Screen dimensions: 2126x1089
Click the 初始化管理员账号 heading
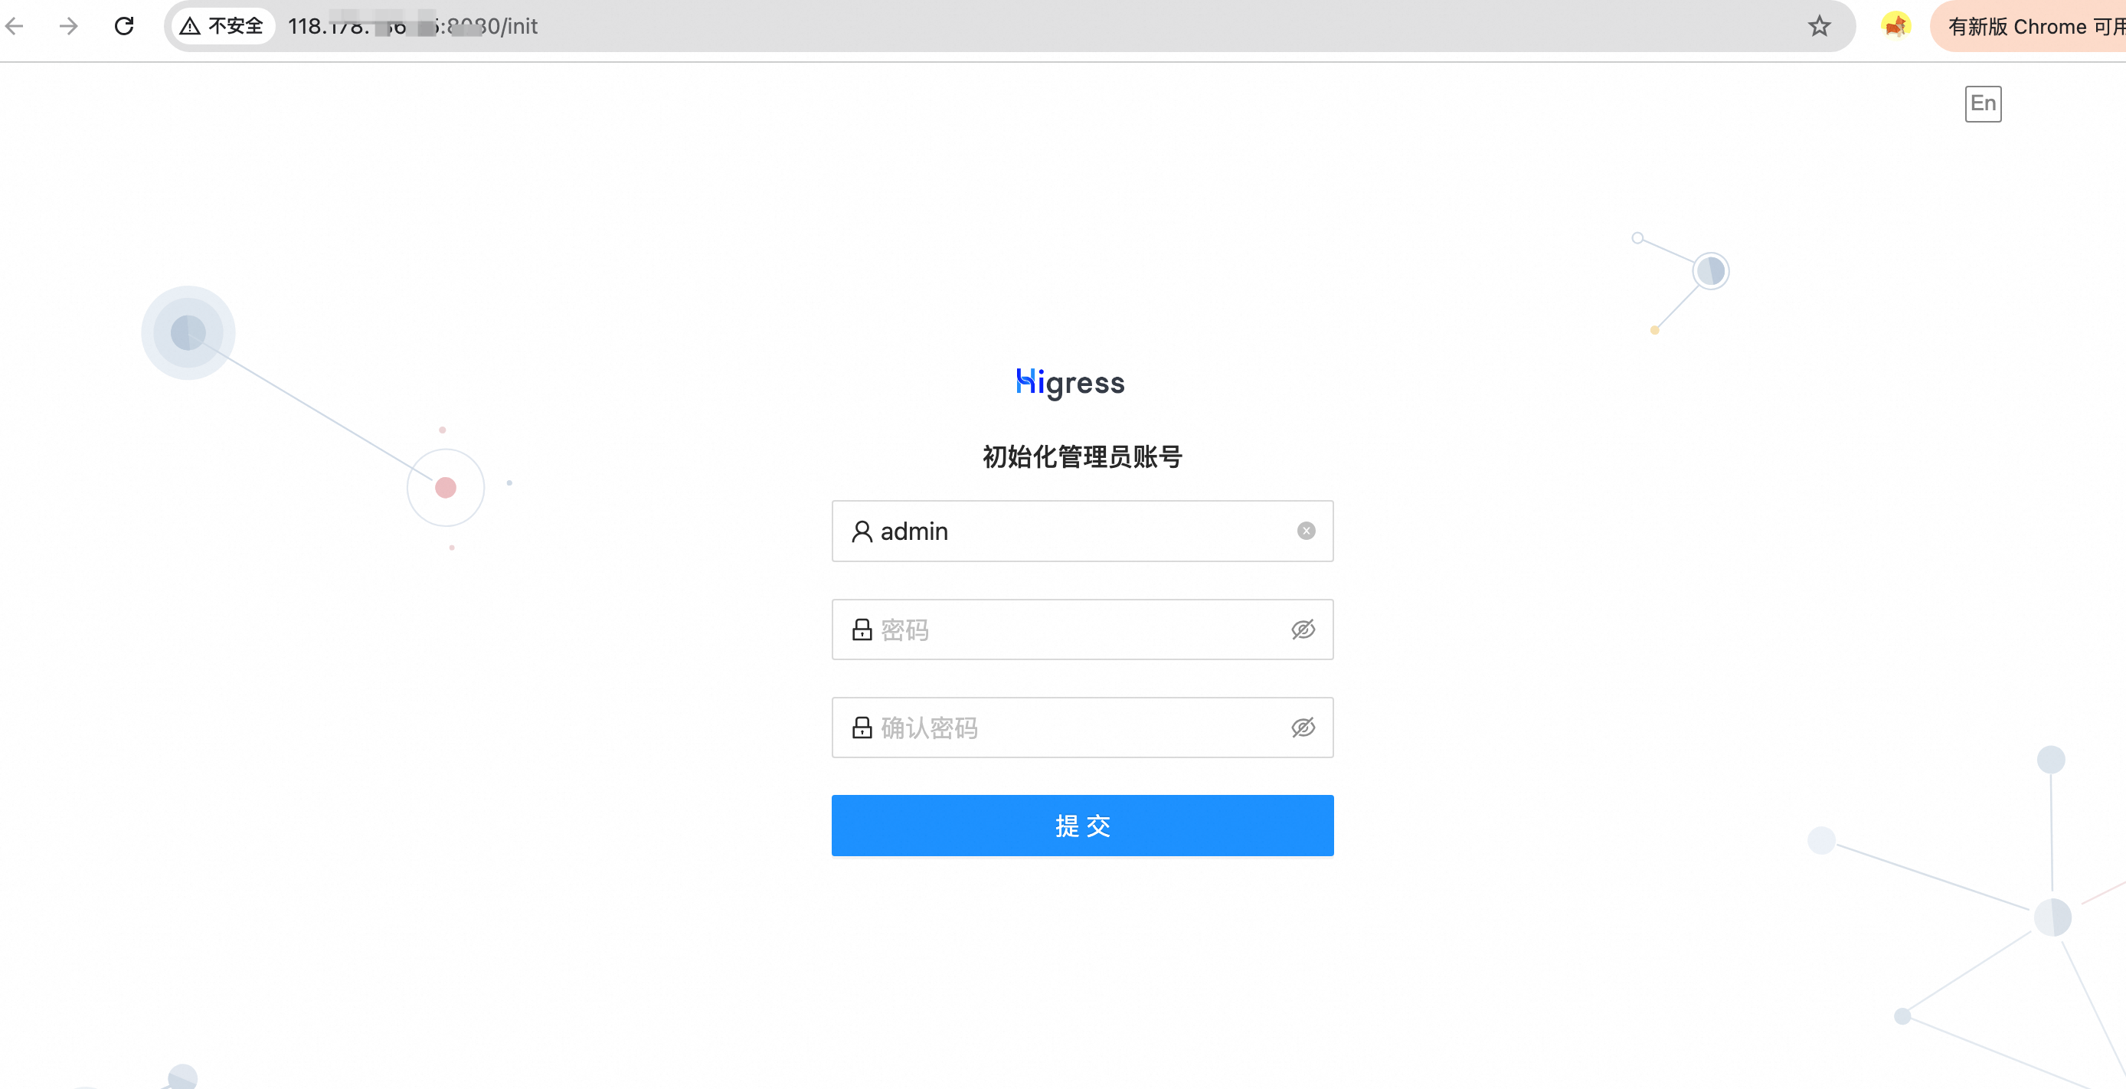(x=1082, y=456)
